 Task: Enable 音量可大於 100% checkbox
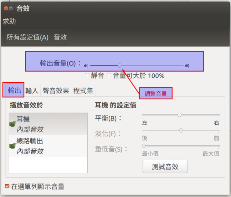(x=109, y=75)
